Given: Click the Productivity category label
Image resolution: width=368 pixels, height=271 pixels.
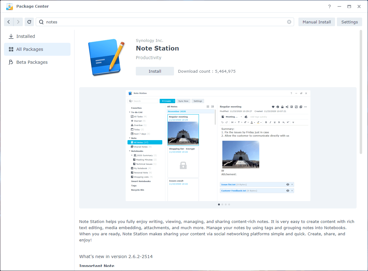Looking at the screenshot, I should (x=148, y=58).
